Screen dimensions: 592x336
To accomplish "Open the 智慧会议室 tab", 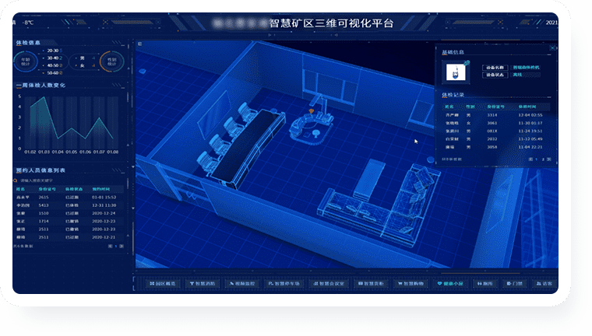I will pyautogui.click(x=329, y=284).
